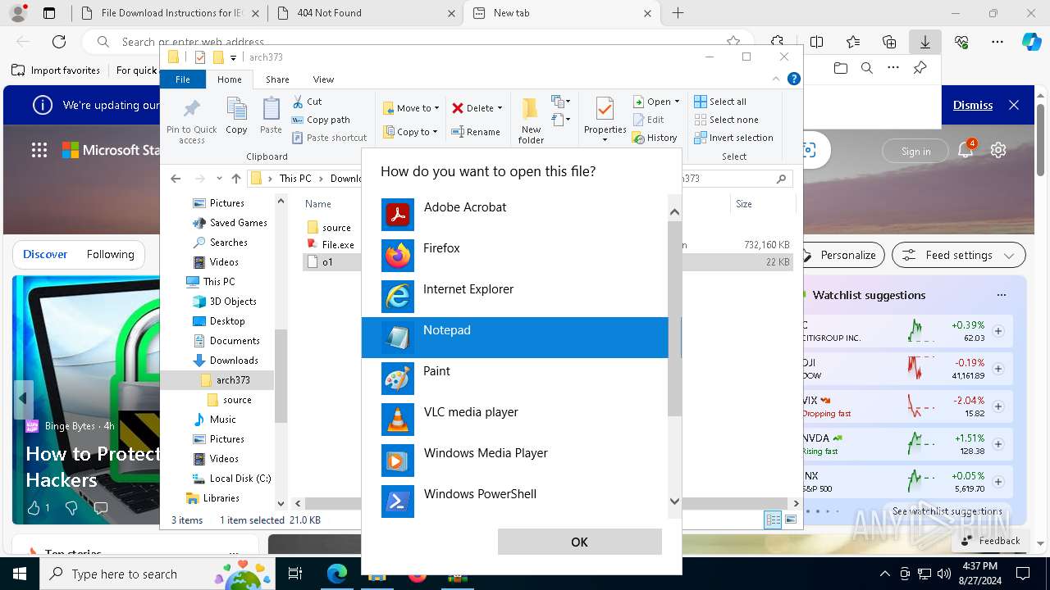The width and height of the screenshot is (1050, 590).
Task: Click Pin to Quick access in ribbon
Action: click(x=191, y=120)
